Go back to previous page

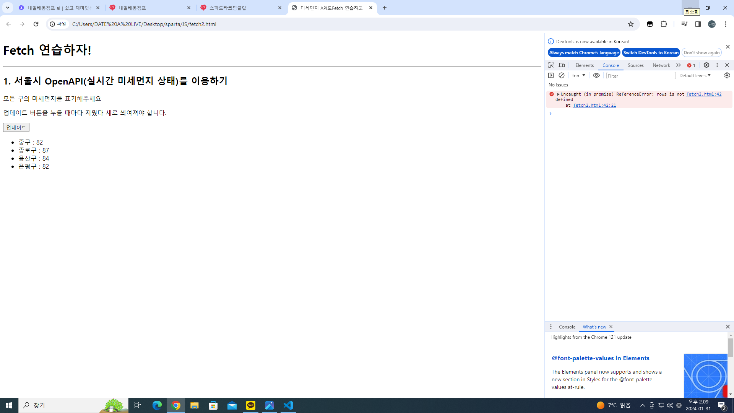(8, 24)
